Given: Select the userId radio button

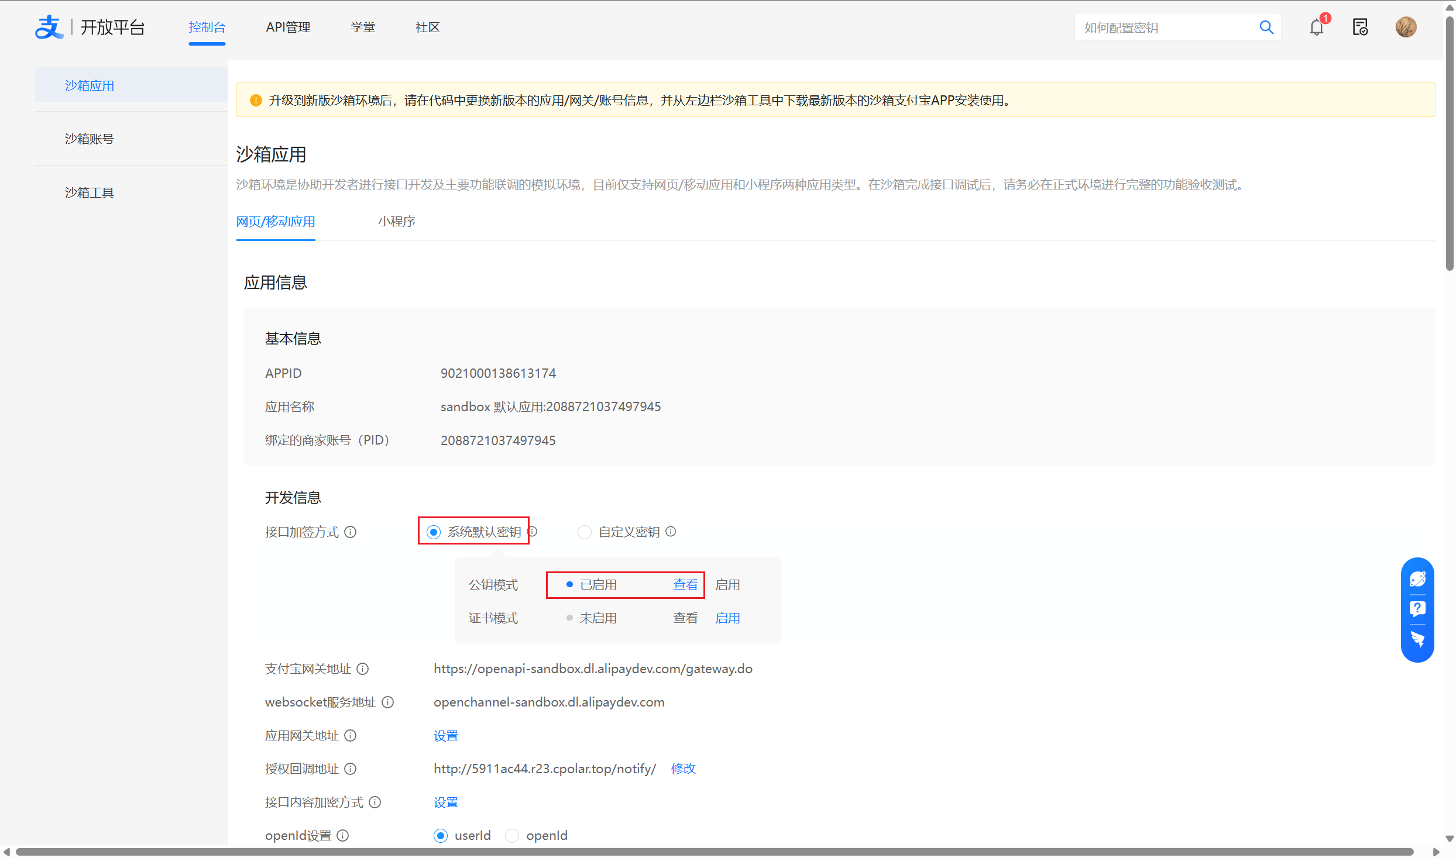Looking at the screenshot, I should tap(441, 836).
